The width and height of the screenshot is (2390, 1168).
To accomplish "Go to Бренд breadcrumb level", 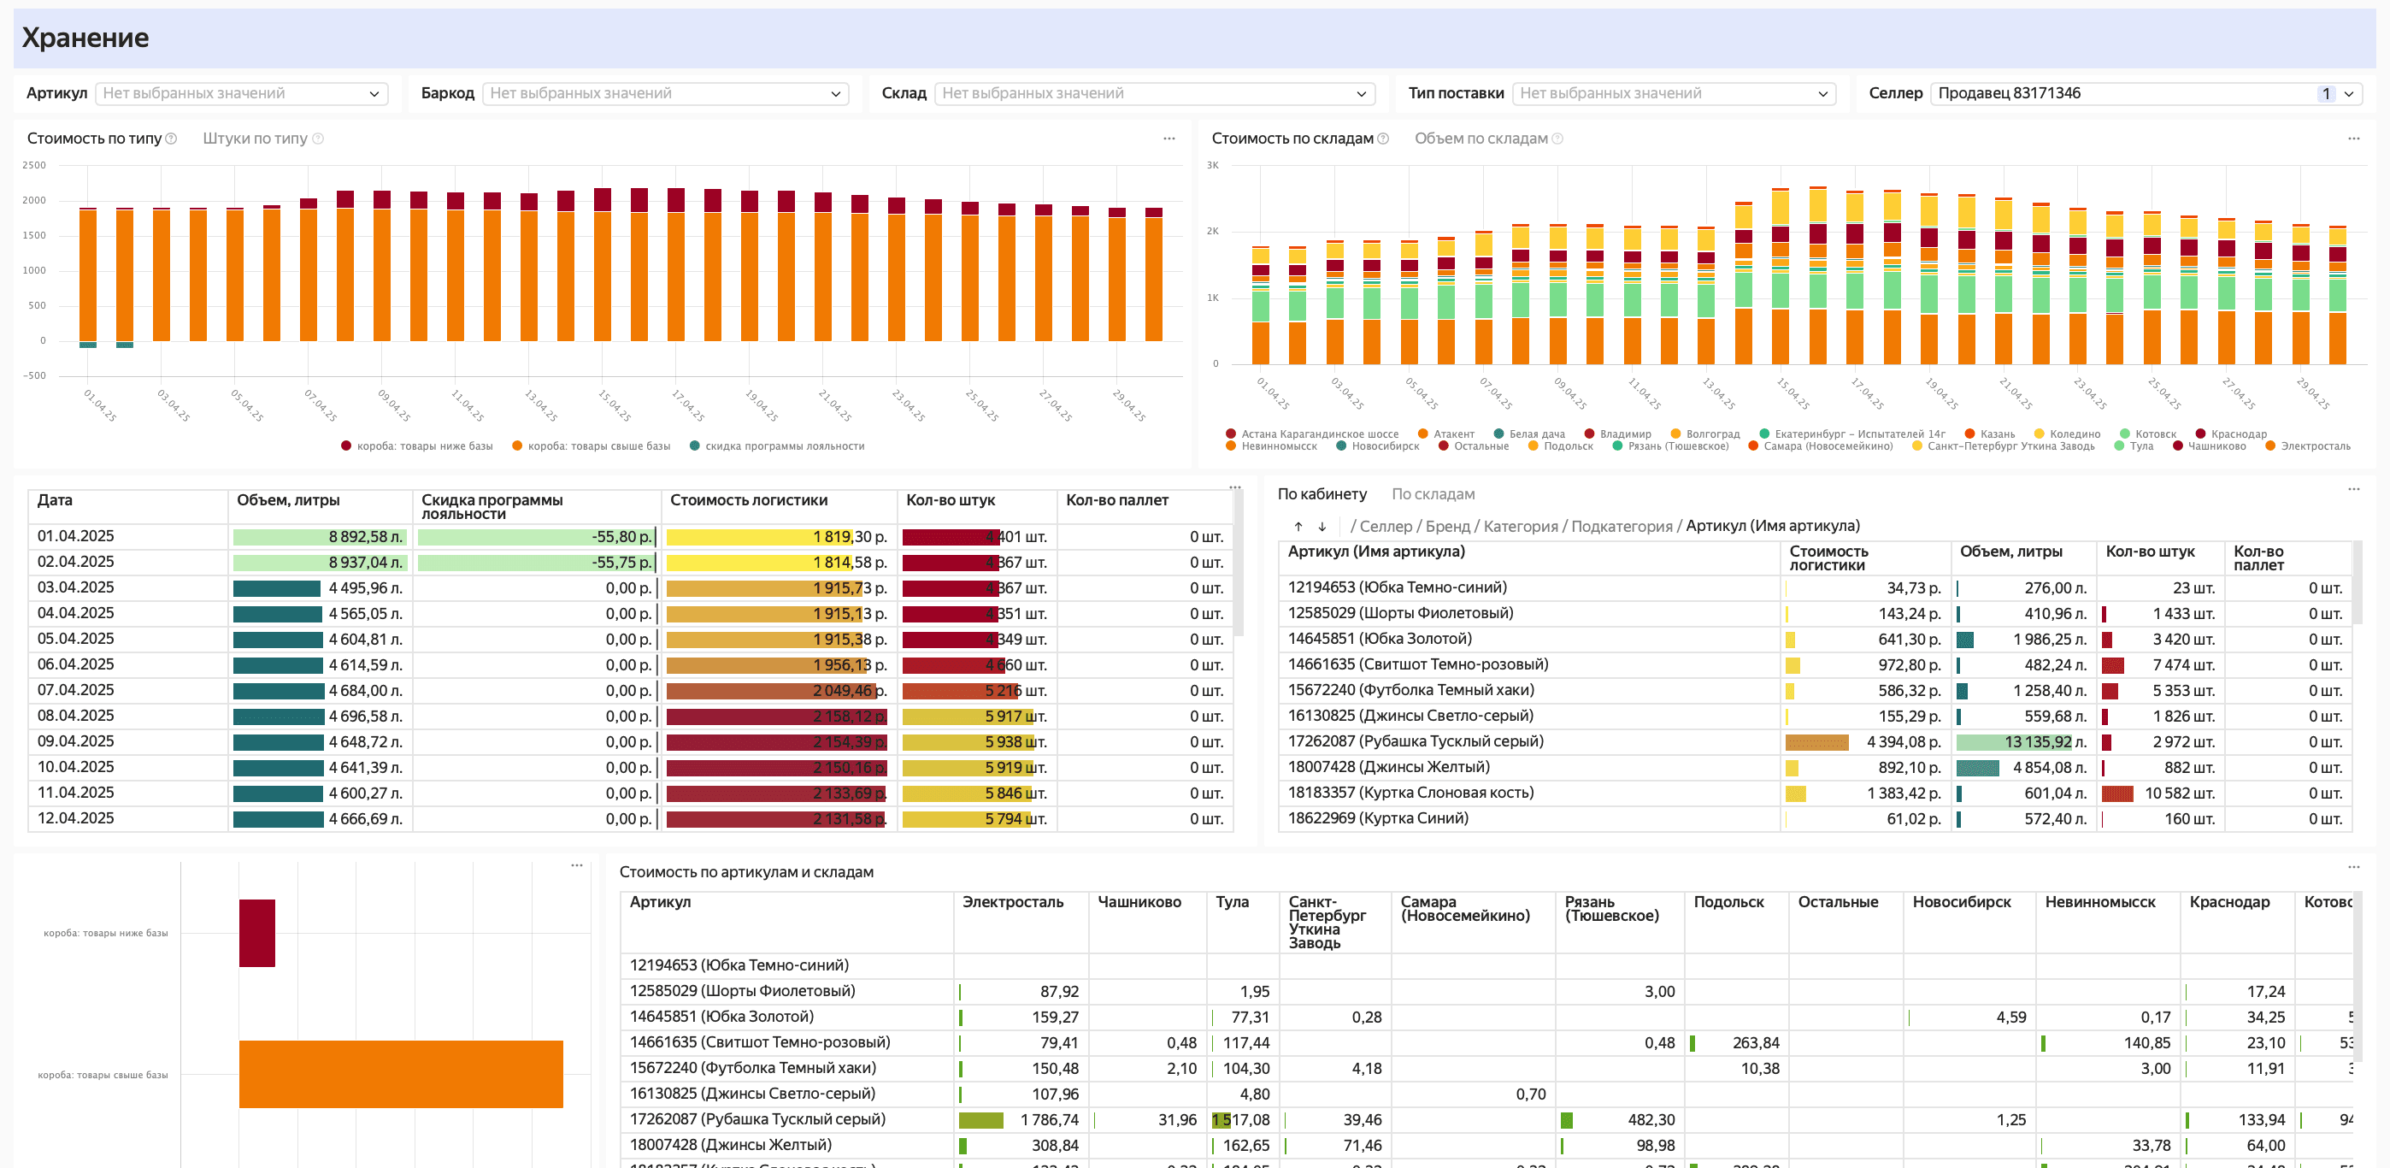I will (1447, 526).
